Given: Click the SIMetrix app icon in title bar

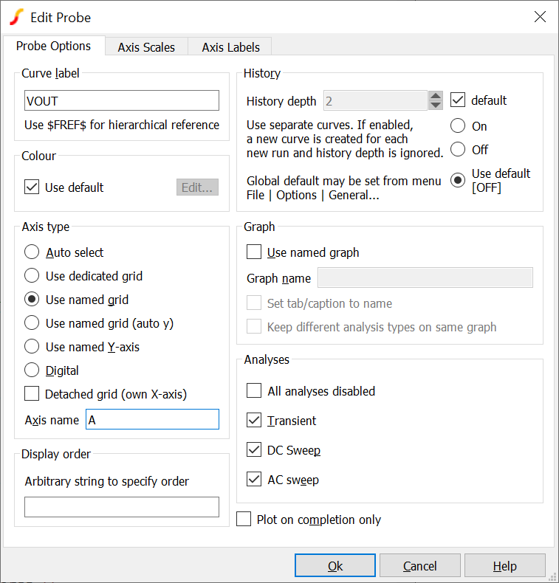Looking at the screenshot, I should (16, 17).
